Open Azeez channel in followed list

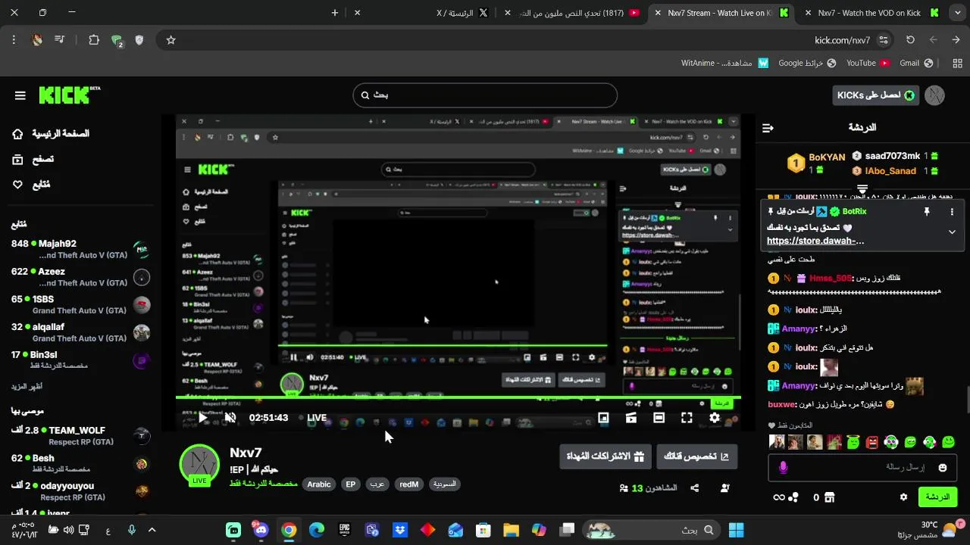pos(80,277)
